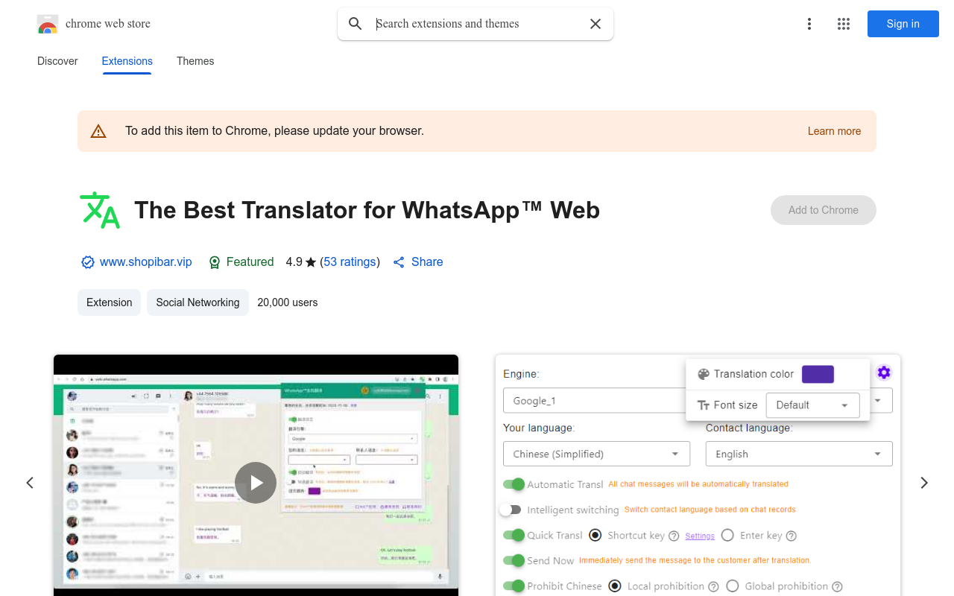The width and height of the screenshot is (954, 596).
Task: Play the extension preview video
Action: coord(256,483)
